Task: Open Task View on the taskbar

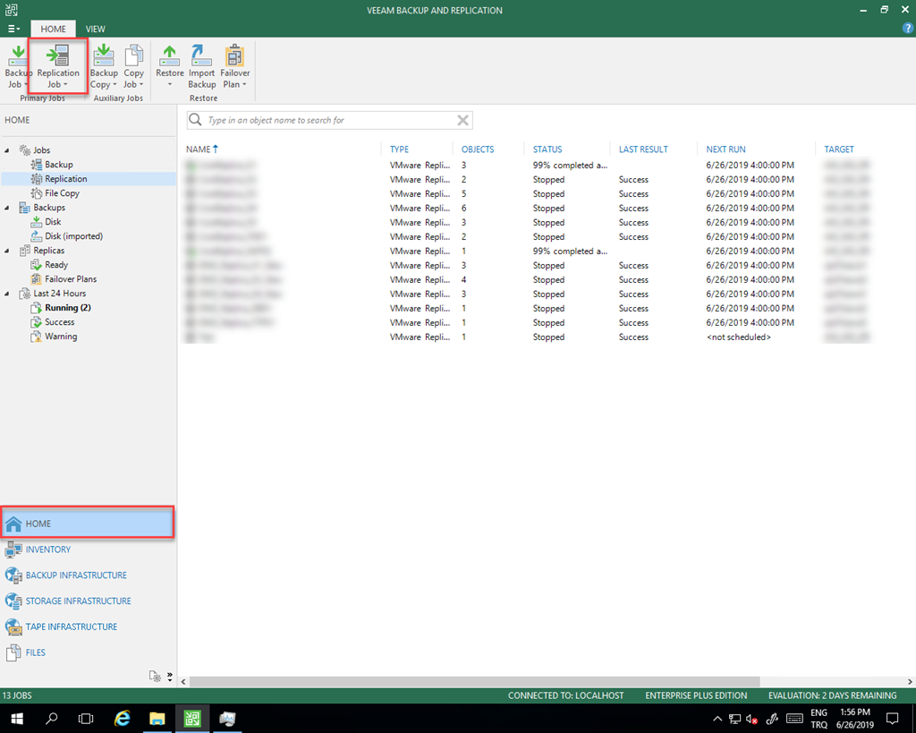Action: click(x=86, y=719)
